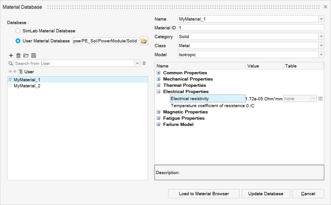Click the add new material plus icon

[11, 55]
